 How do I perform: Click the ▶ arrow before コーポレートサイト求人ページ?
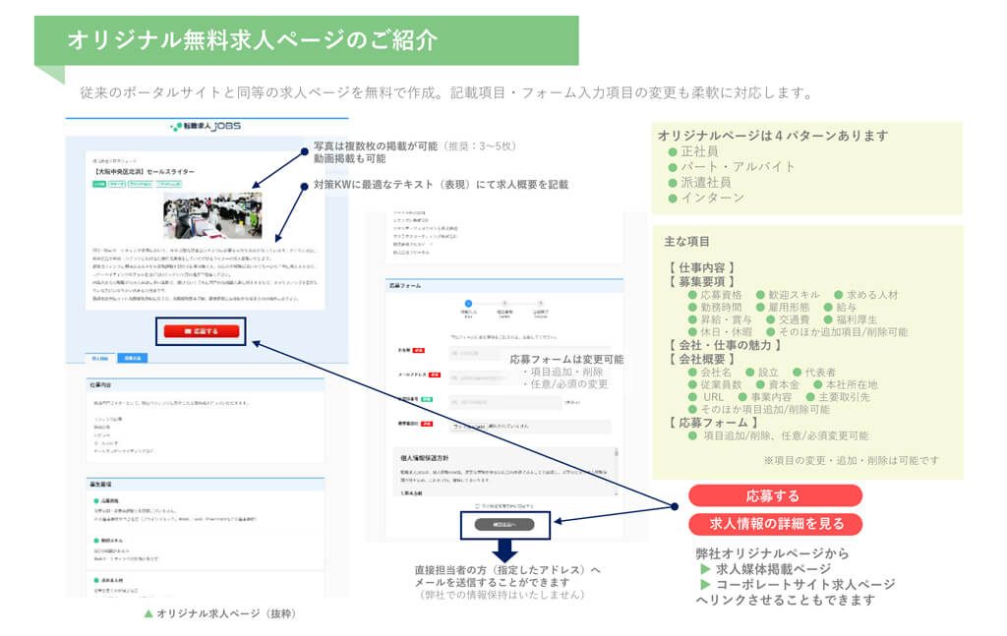pos(704,584)
